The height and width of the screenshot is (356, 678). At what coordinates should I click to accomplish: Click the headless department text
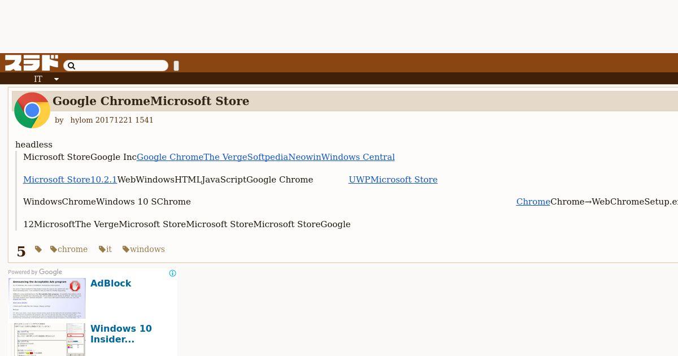pos(34,145)
